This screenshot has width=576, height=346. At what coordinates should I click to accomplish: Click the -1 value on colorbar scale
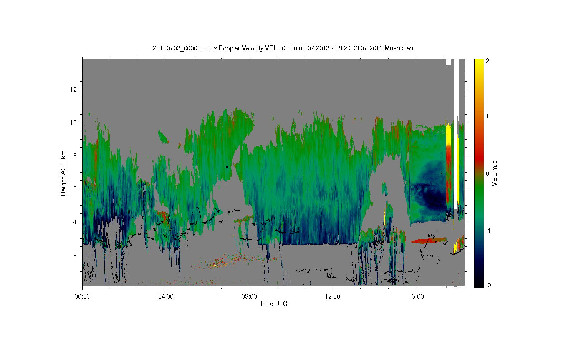point(488,231)
